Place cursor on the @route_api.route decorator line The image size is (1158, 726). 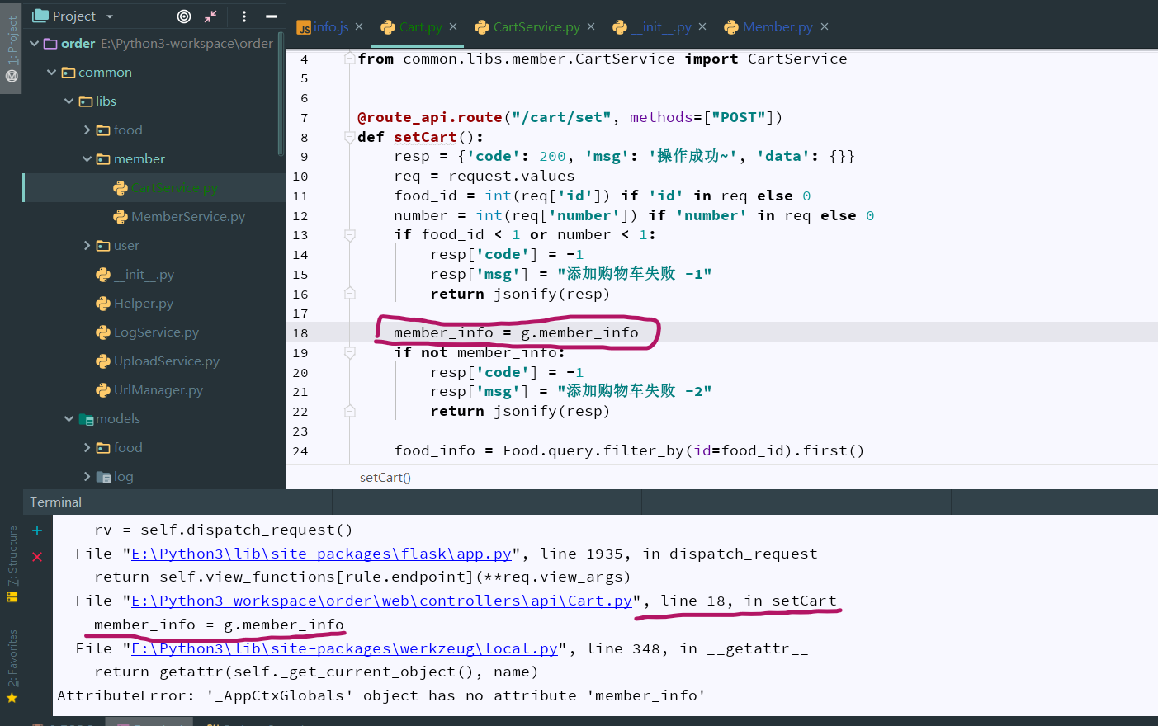570,117
